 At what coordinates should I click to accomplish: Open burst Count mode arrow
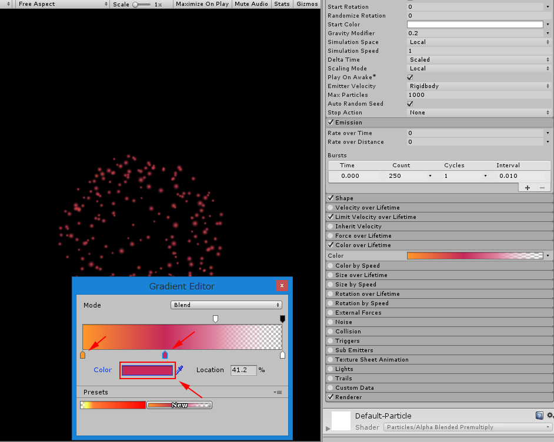pyautogui.click(x=430, y=176)
